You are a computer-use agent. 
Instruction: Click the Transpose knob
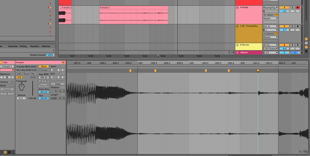(x=21, y=86)
